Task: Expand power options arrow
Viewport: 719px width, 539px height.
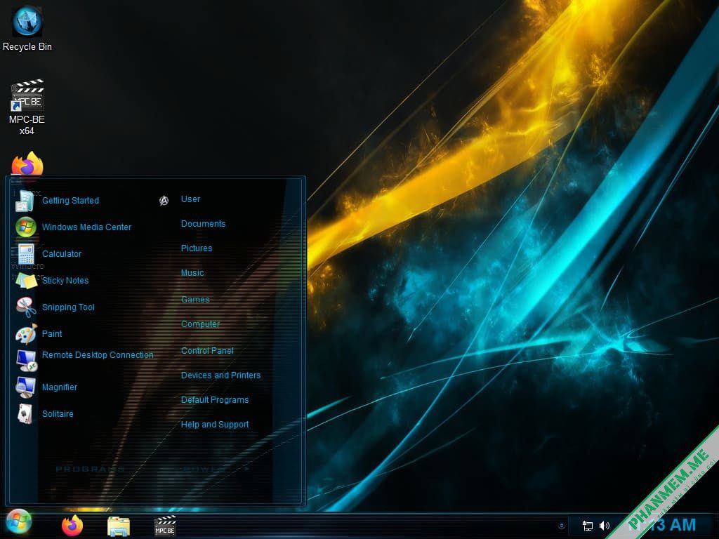Action: tap(246, 469)
